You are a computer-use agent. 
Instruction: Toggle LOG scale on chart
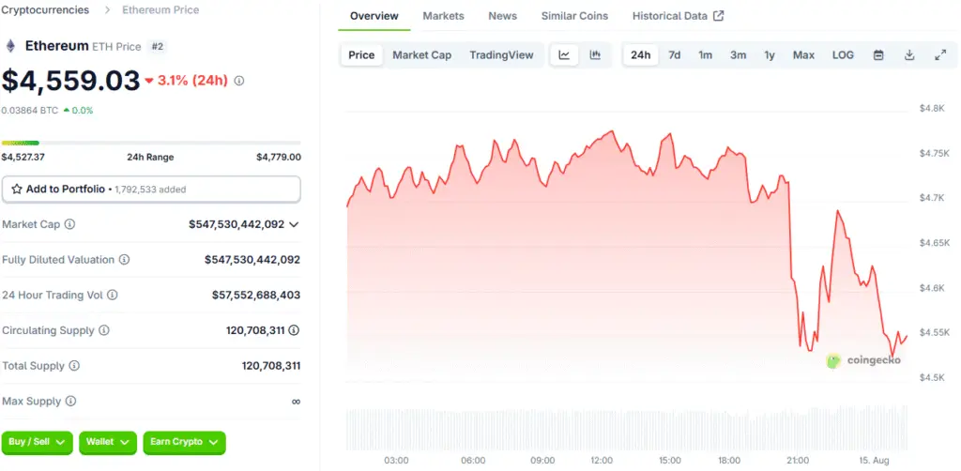pyautogui.click(x=843, y=55)
